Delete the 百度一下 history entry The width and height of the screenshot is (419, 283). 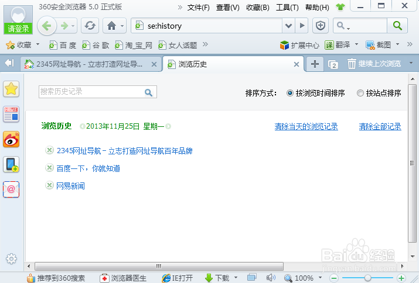tap(49, 168)
